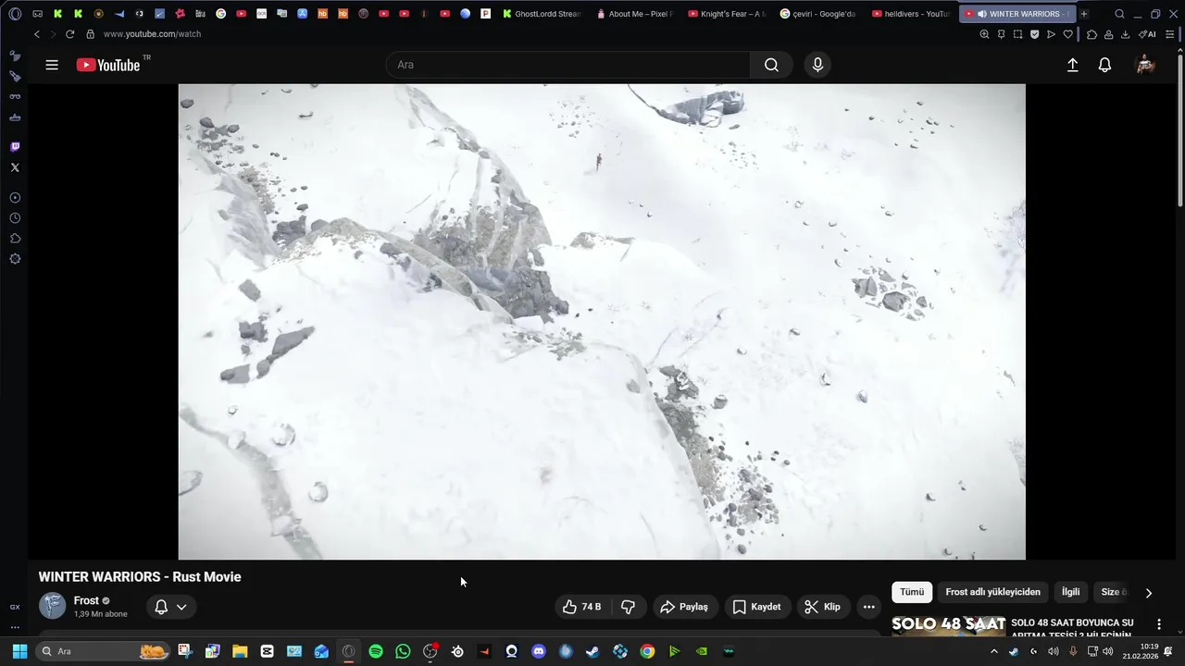This screenshot has height=666, width=1185.
Task: Focus the YouTube 'Ara' search field
Action: pos(568,65)
